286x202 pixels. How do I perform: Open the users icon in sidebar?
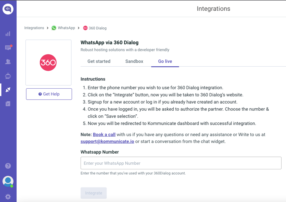pos(8,62)
